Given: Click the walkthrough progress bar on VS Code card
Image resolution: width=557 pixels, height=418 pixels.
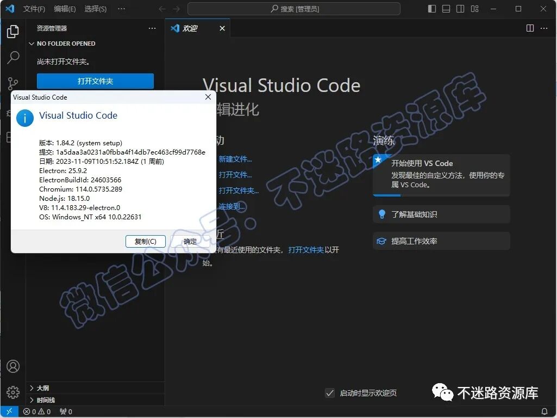Looking at the screenshot, I should [442, 195].
